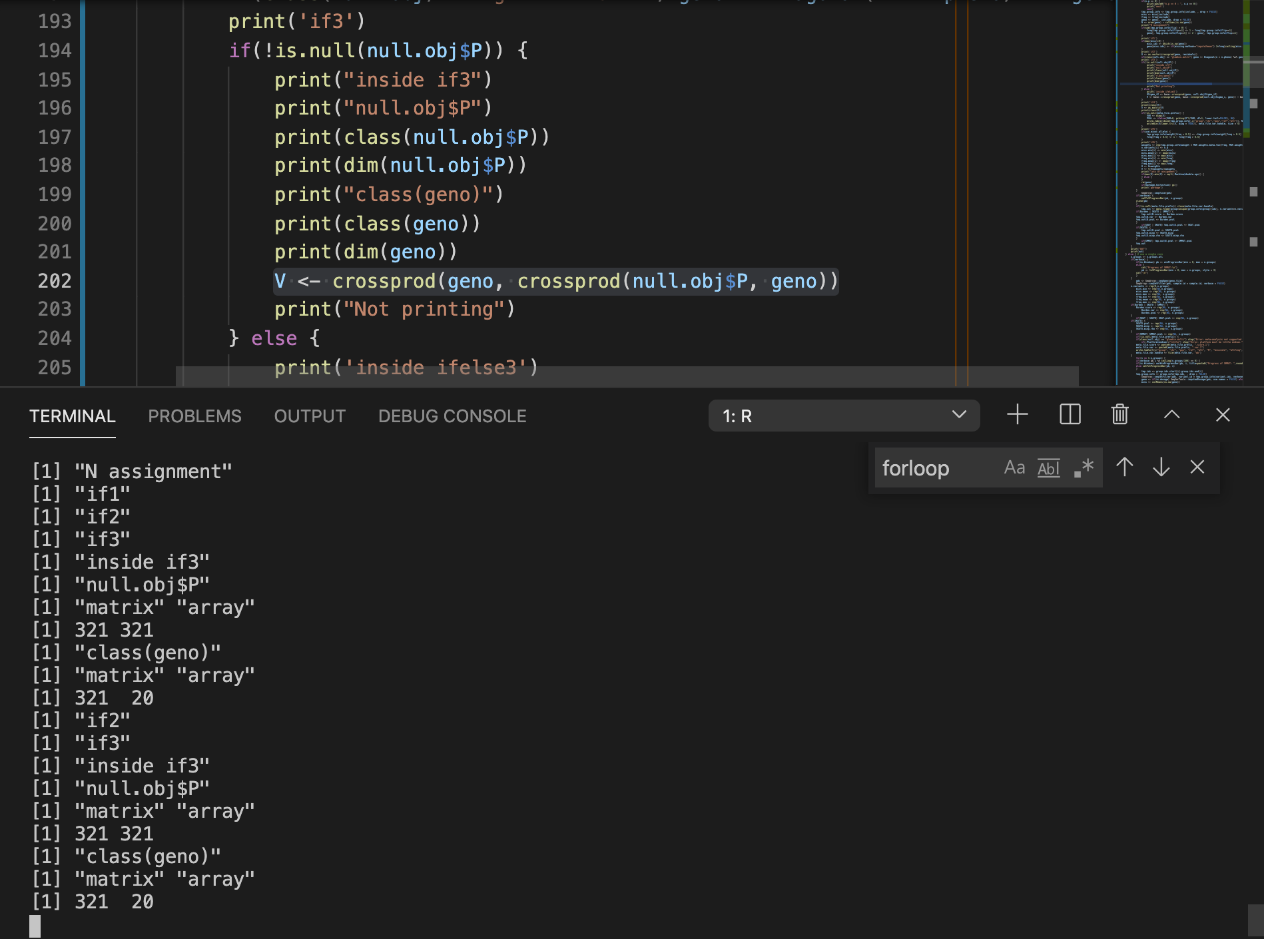Click line number 204 in gutter
This screenshot has width=1264, height=939.
55,338
